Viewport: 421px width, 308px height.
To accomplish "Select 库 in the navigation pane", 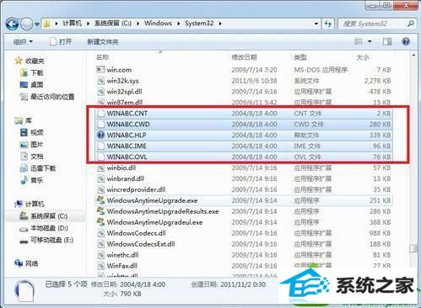I will tap(28, 120).
